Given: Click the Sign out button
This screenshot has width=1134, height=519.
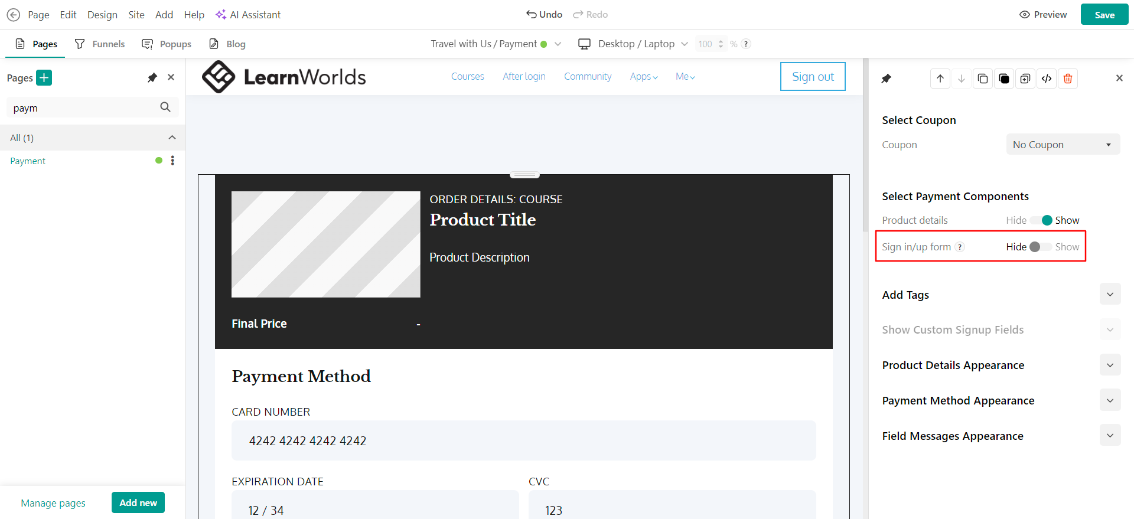Looking at the screenshot, I should pos(813,77).
